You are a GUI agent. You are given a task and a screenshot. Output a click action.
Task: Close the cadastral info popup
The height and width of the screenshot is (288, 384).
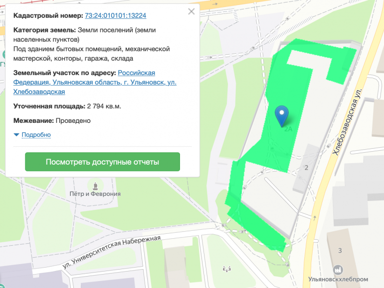pos(191,12)
